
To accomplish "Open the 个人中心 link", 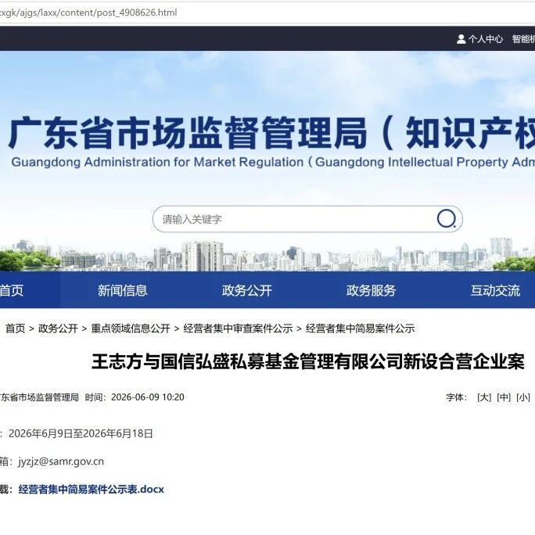I will [x=485, y=39].
